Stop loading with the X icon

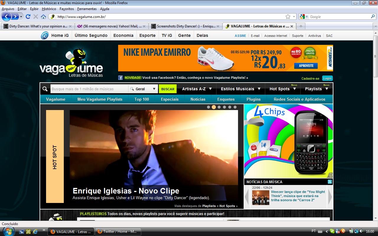36,17
